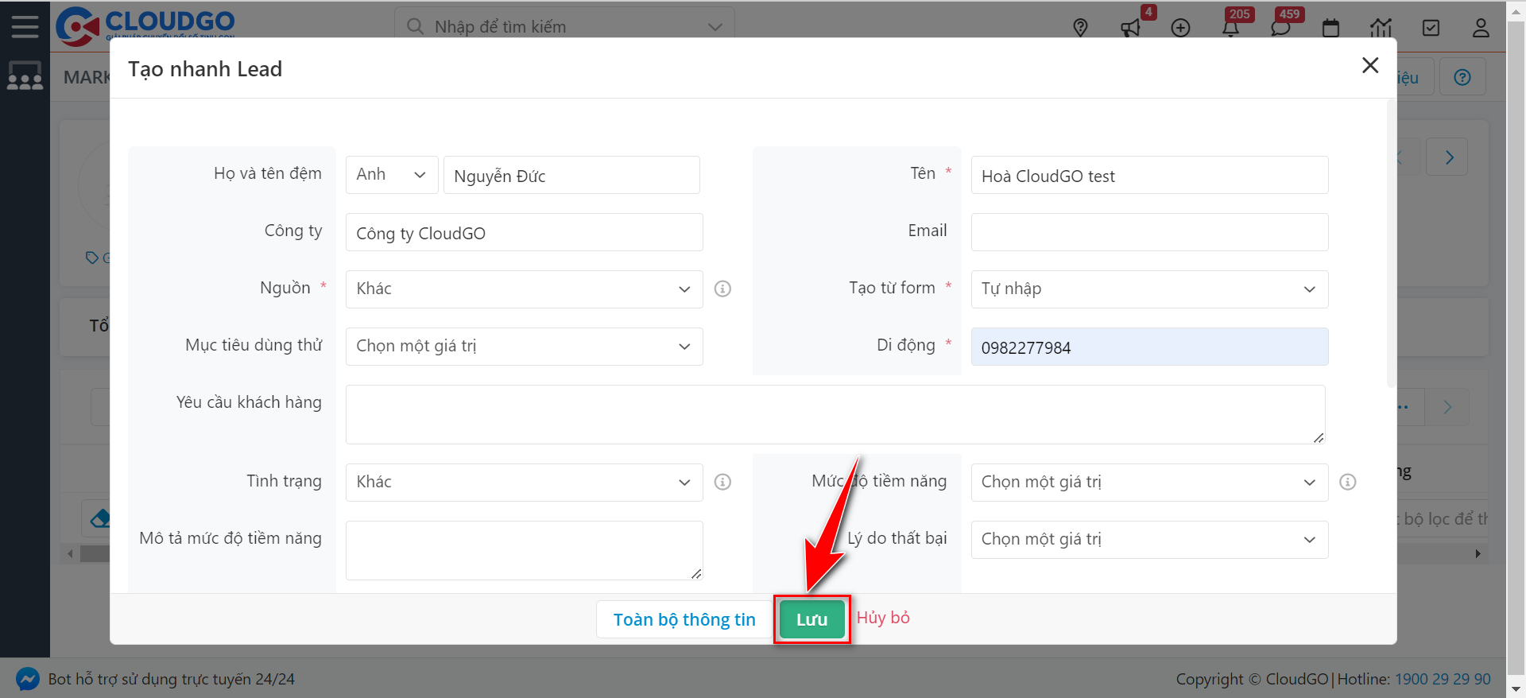Open the hamburger main menu
The width and height of the screenshot is (1526, 698).
pos(25,26)
